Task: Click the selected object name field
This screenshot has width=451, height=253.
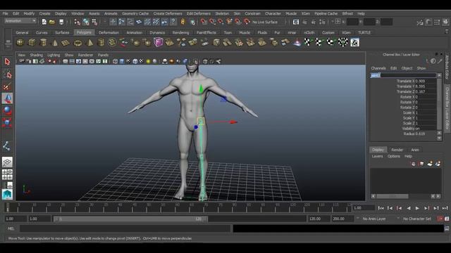Action: point(403,75)
